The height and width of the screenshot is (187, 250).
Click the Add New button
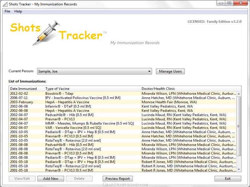coord(51,178)
